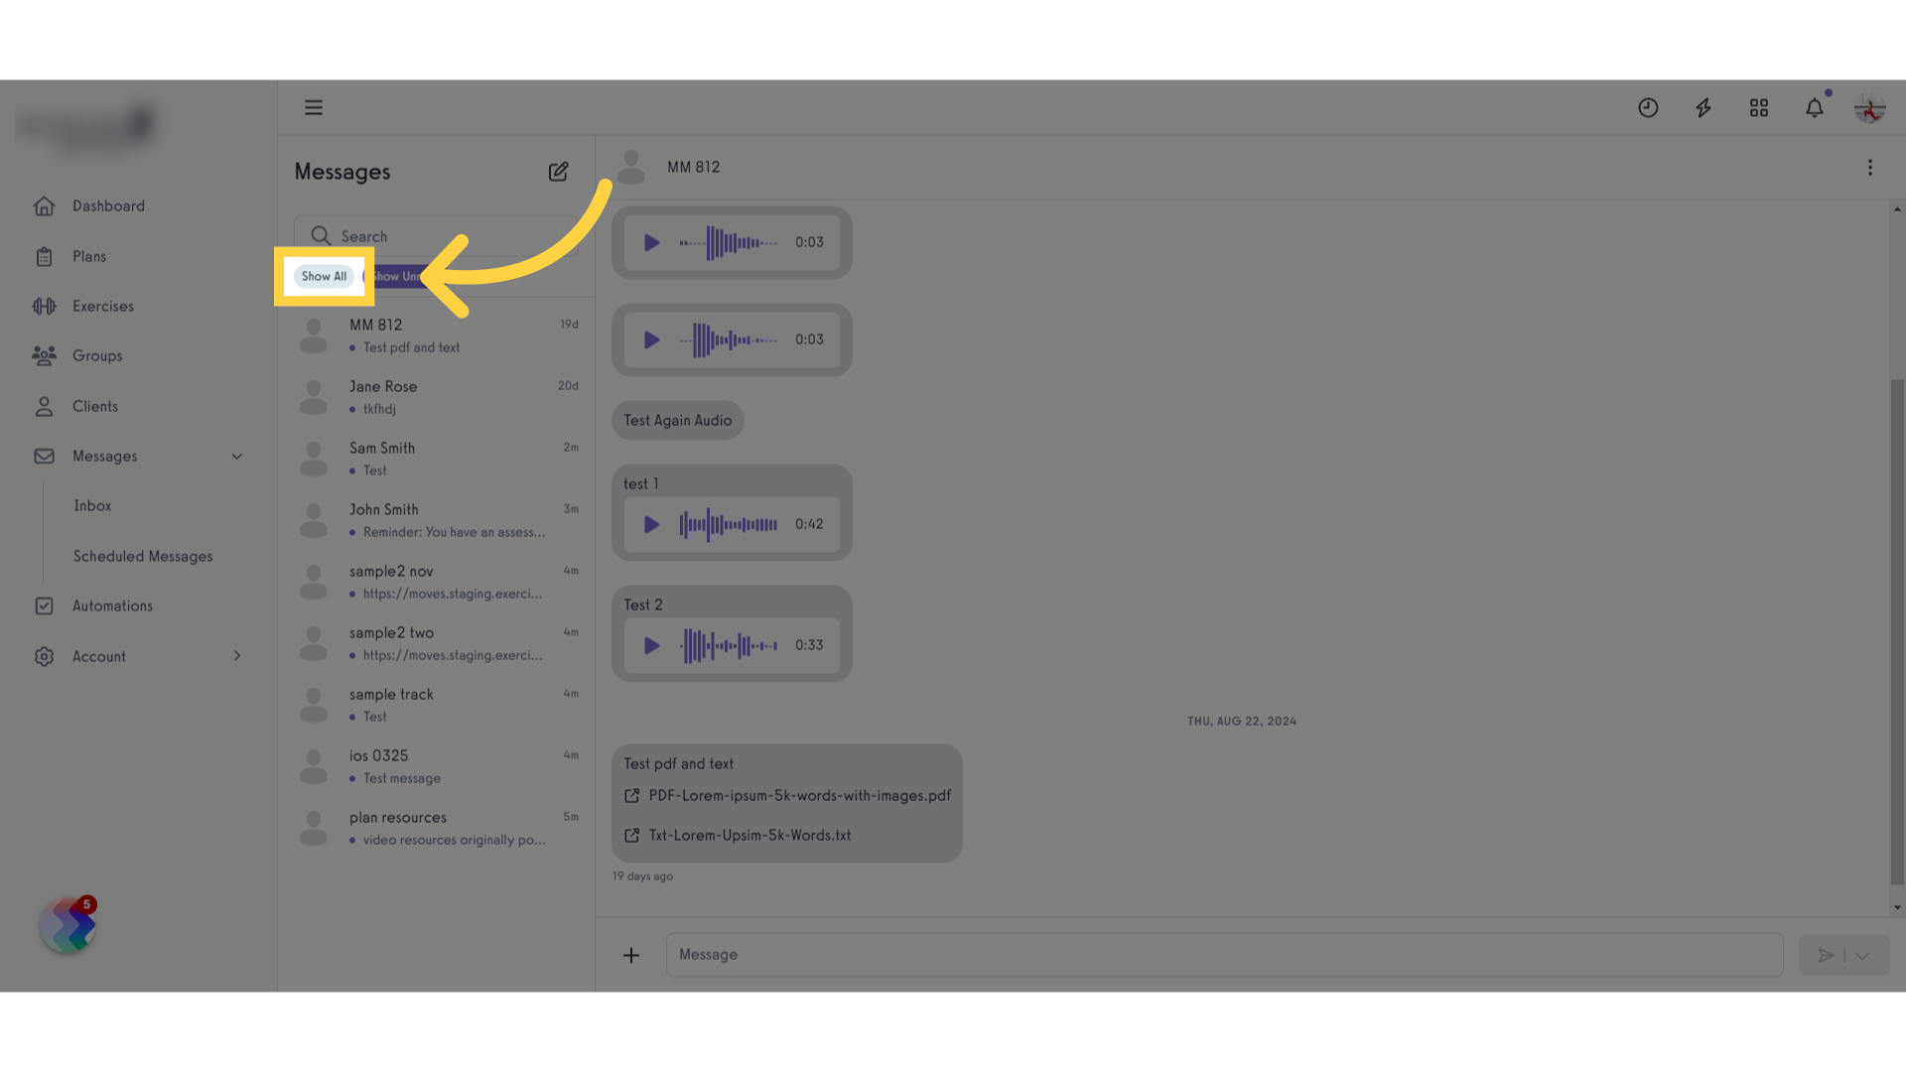Open the send options dropdown arrow

[x=1862, y=956]
